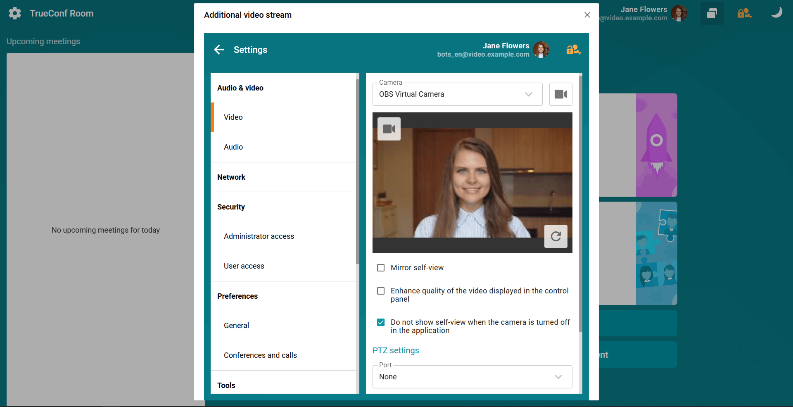Click the PTZ settings link
The height and width of the screenshot is (407, 793).
click(x=396, y=350)
